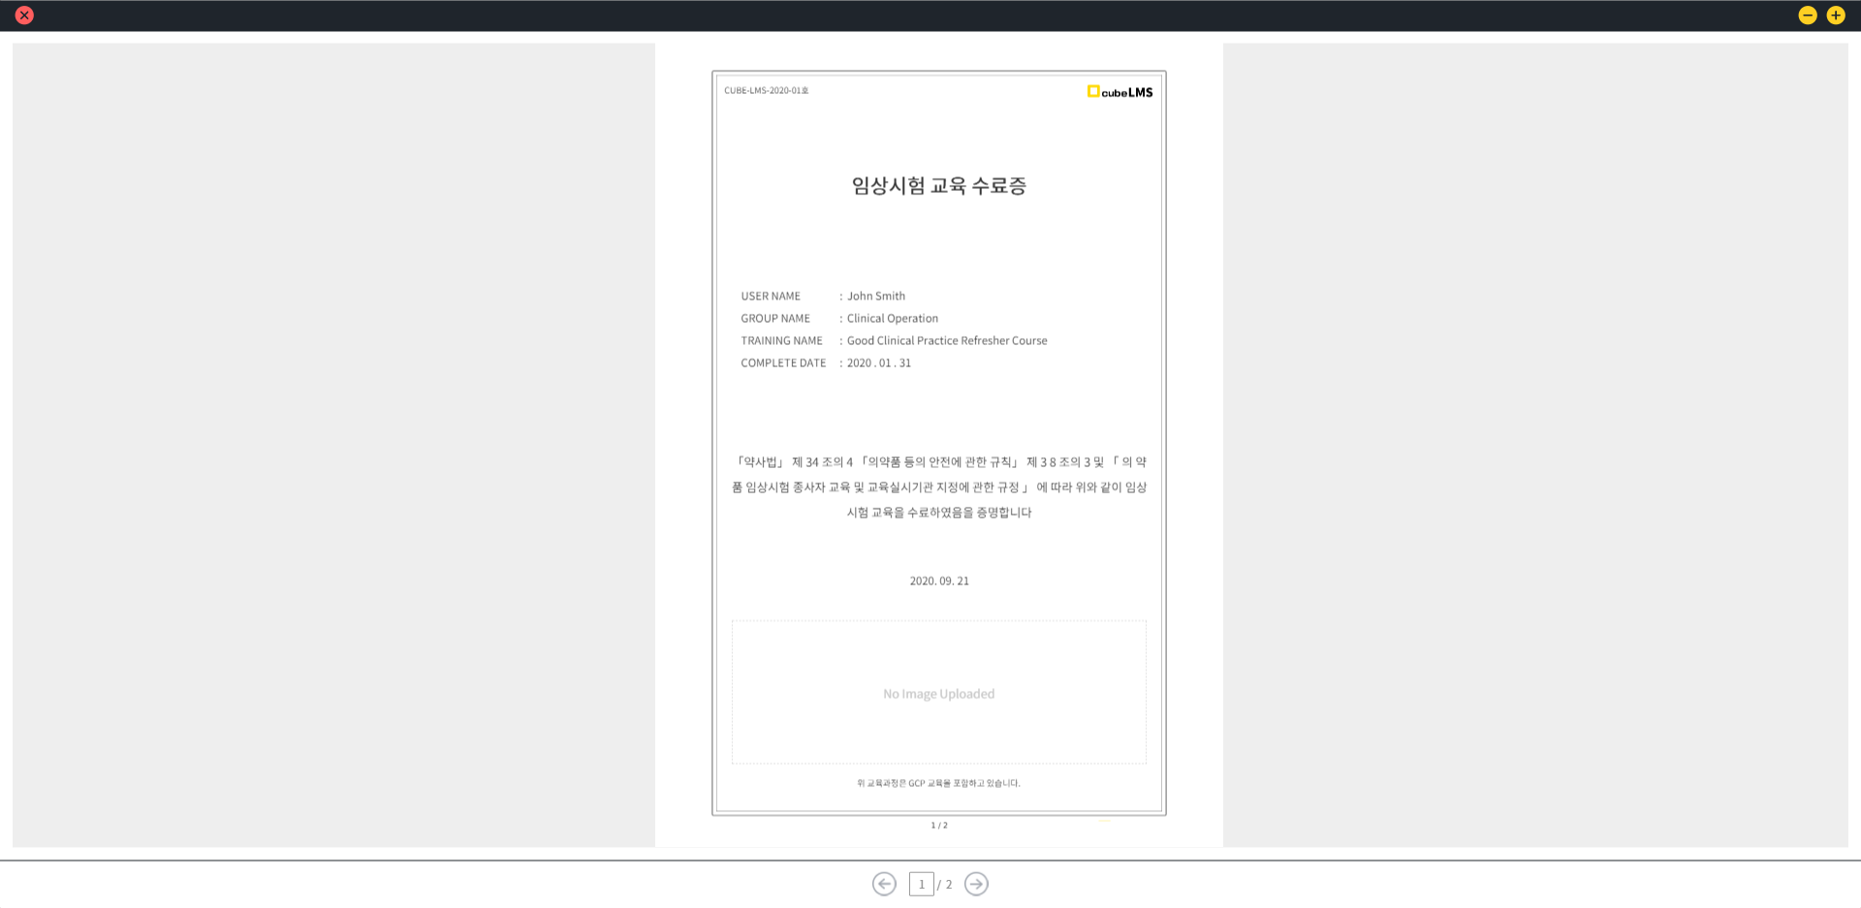
Task: Click the cubeLMS logo on the certificate
Action: tap(1120, 92)
